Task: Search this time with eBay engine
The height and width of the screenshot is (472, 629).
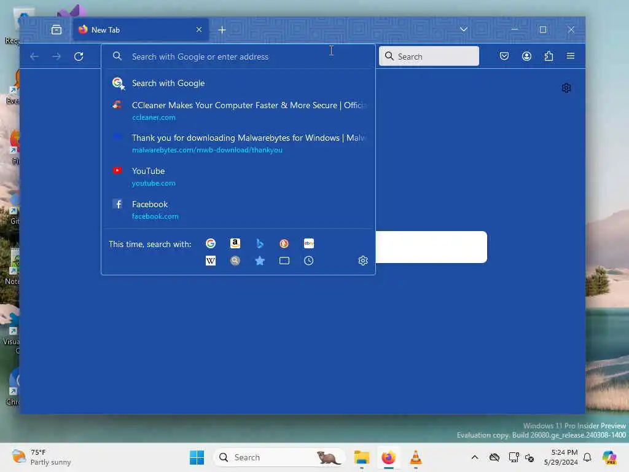Action: 309,243
